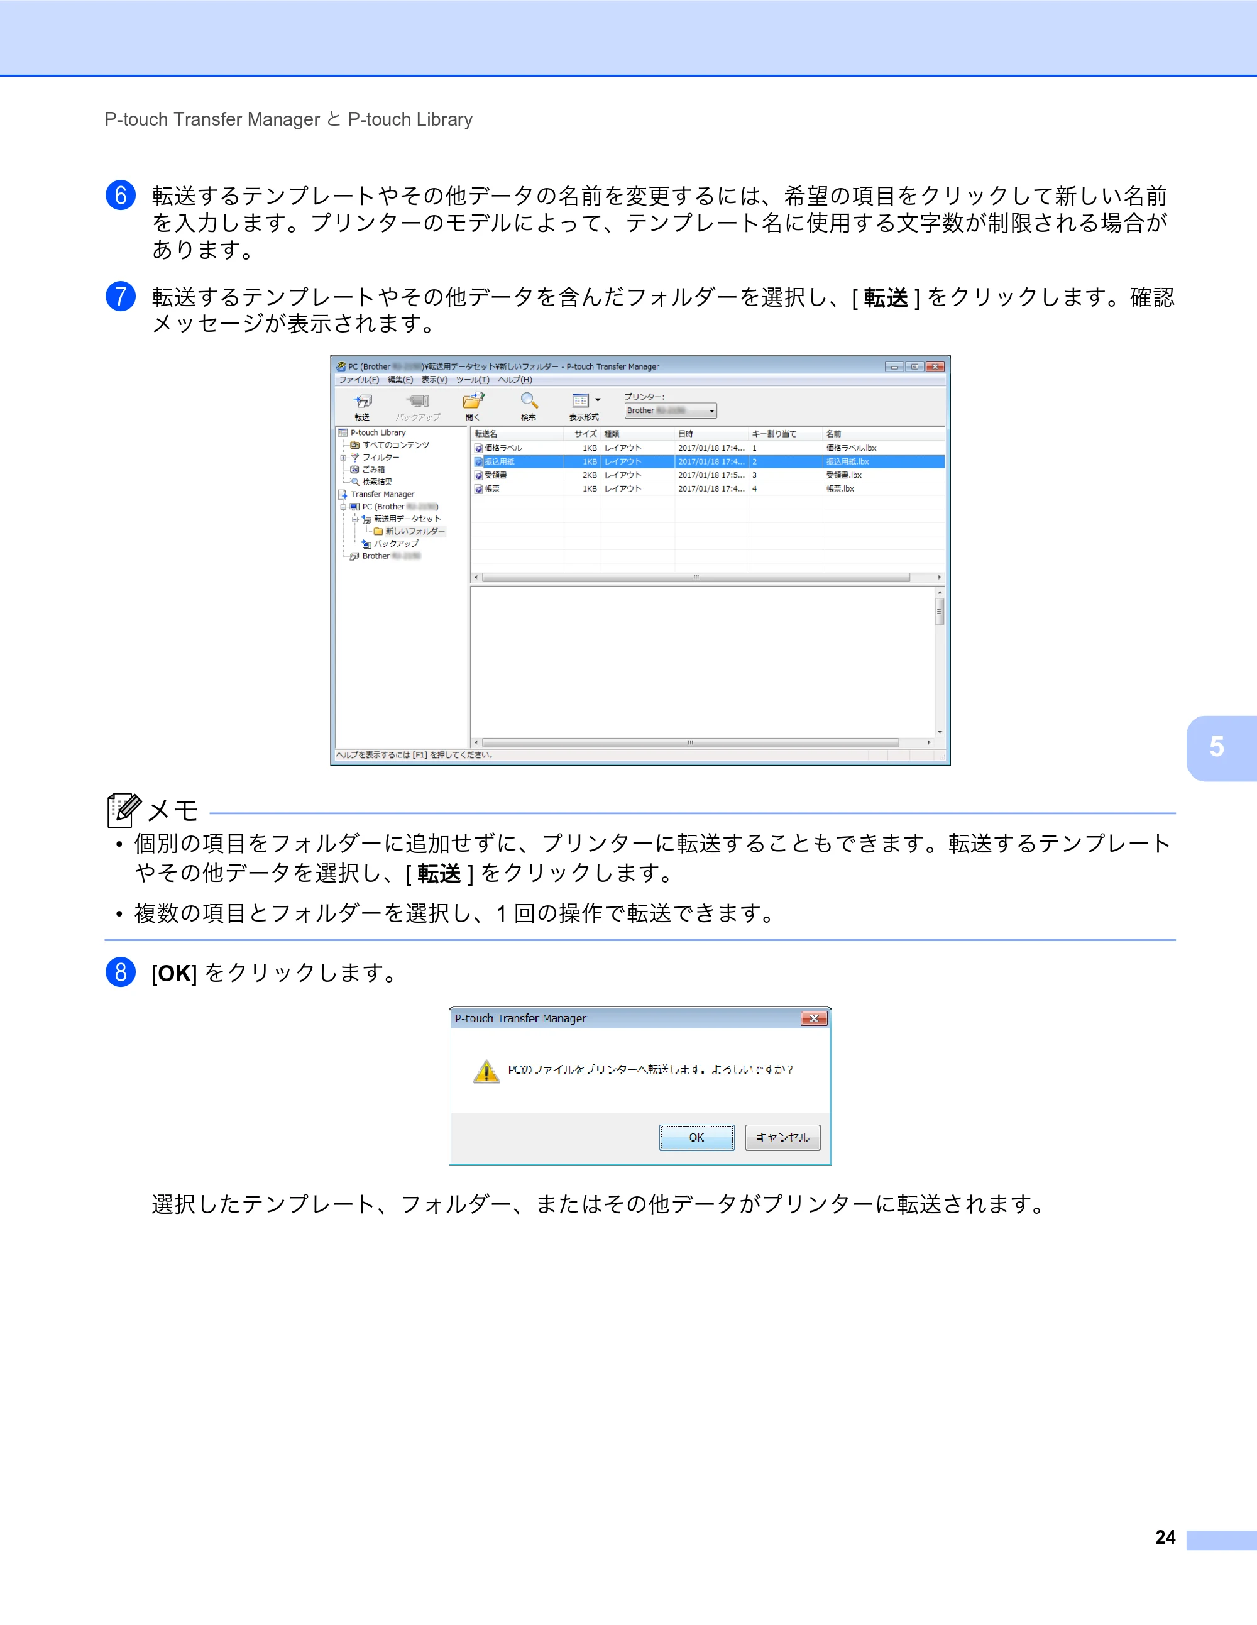This screenshot has width=1257, height=1625.
Task: Click the バックアップ backup toolbar icon
Action: [x=418, y=405]
